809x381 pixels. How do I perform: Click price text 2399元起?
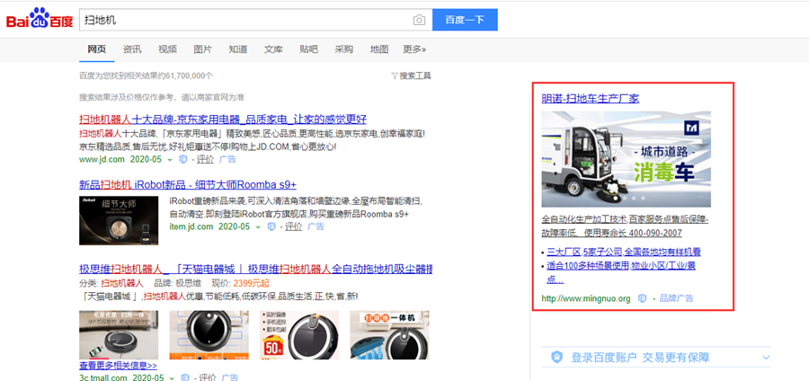(x=251, y=283)
